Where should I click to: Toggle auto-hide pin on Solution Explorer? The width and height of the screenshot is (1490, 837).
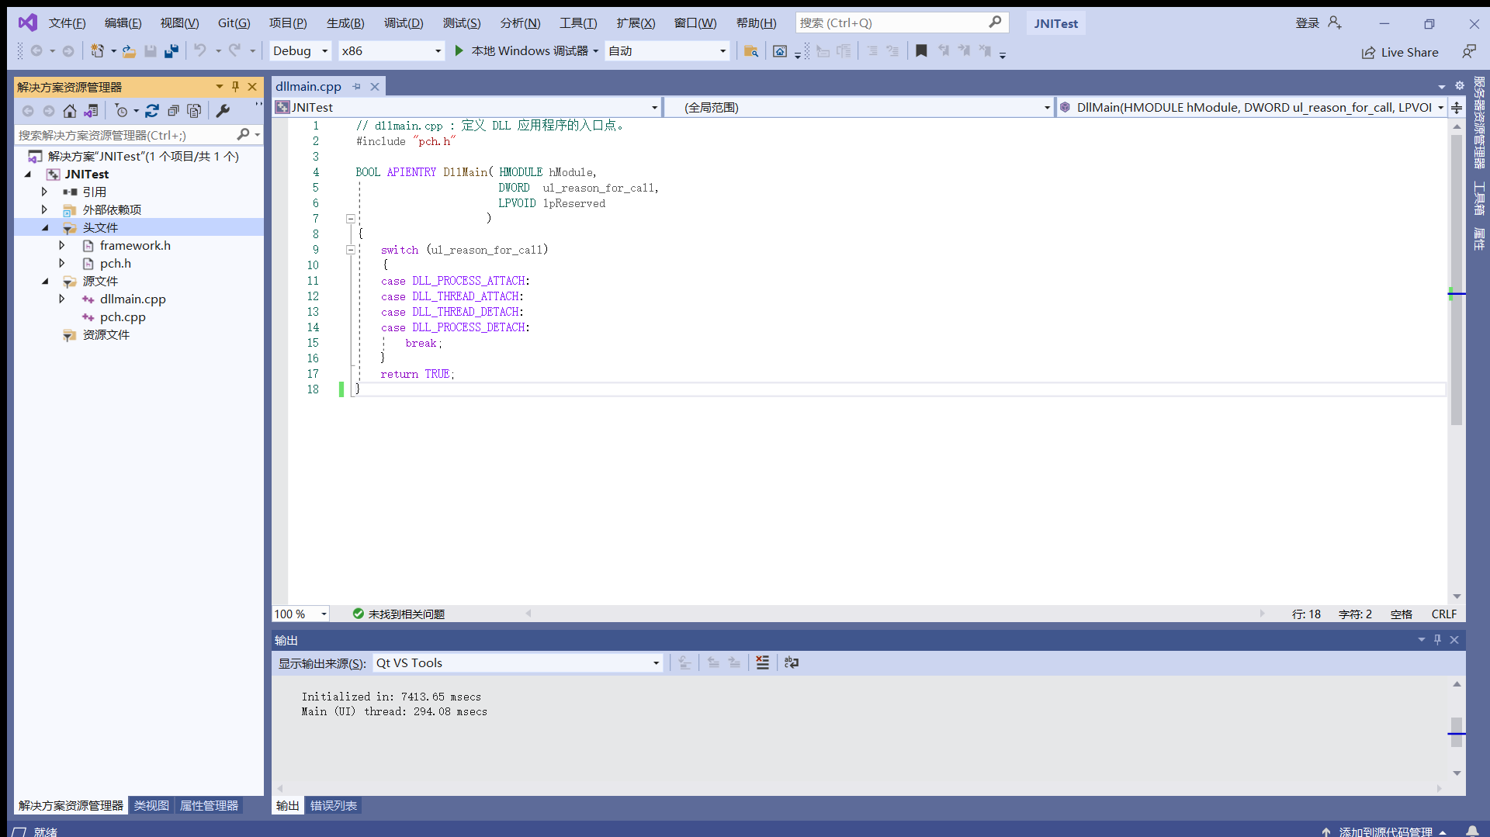235,87
